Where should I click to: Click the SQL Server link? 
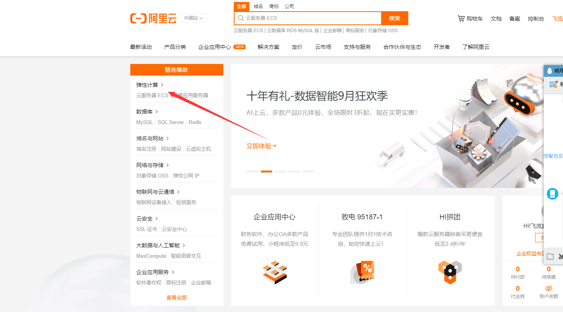tap(171, 122)
